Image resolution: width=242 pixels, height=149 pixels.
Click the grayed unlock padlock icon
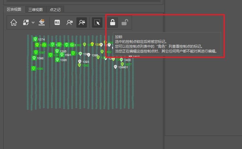[125, 23]
